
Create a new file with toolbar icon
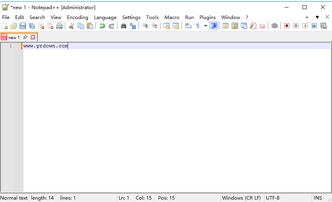tap(5, 26)
